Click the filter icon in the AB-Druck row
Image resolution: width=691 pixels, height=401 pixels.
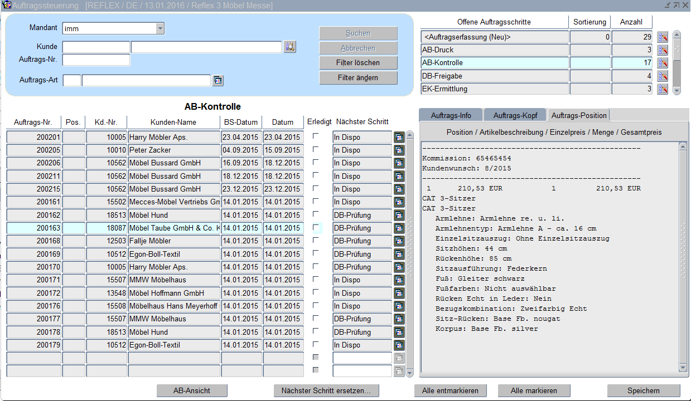click(x=663, y=50)
